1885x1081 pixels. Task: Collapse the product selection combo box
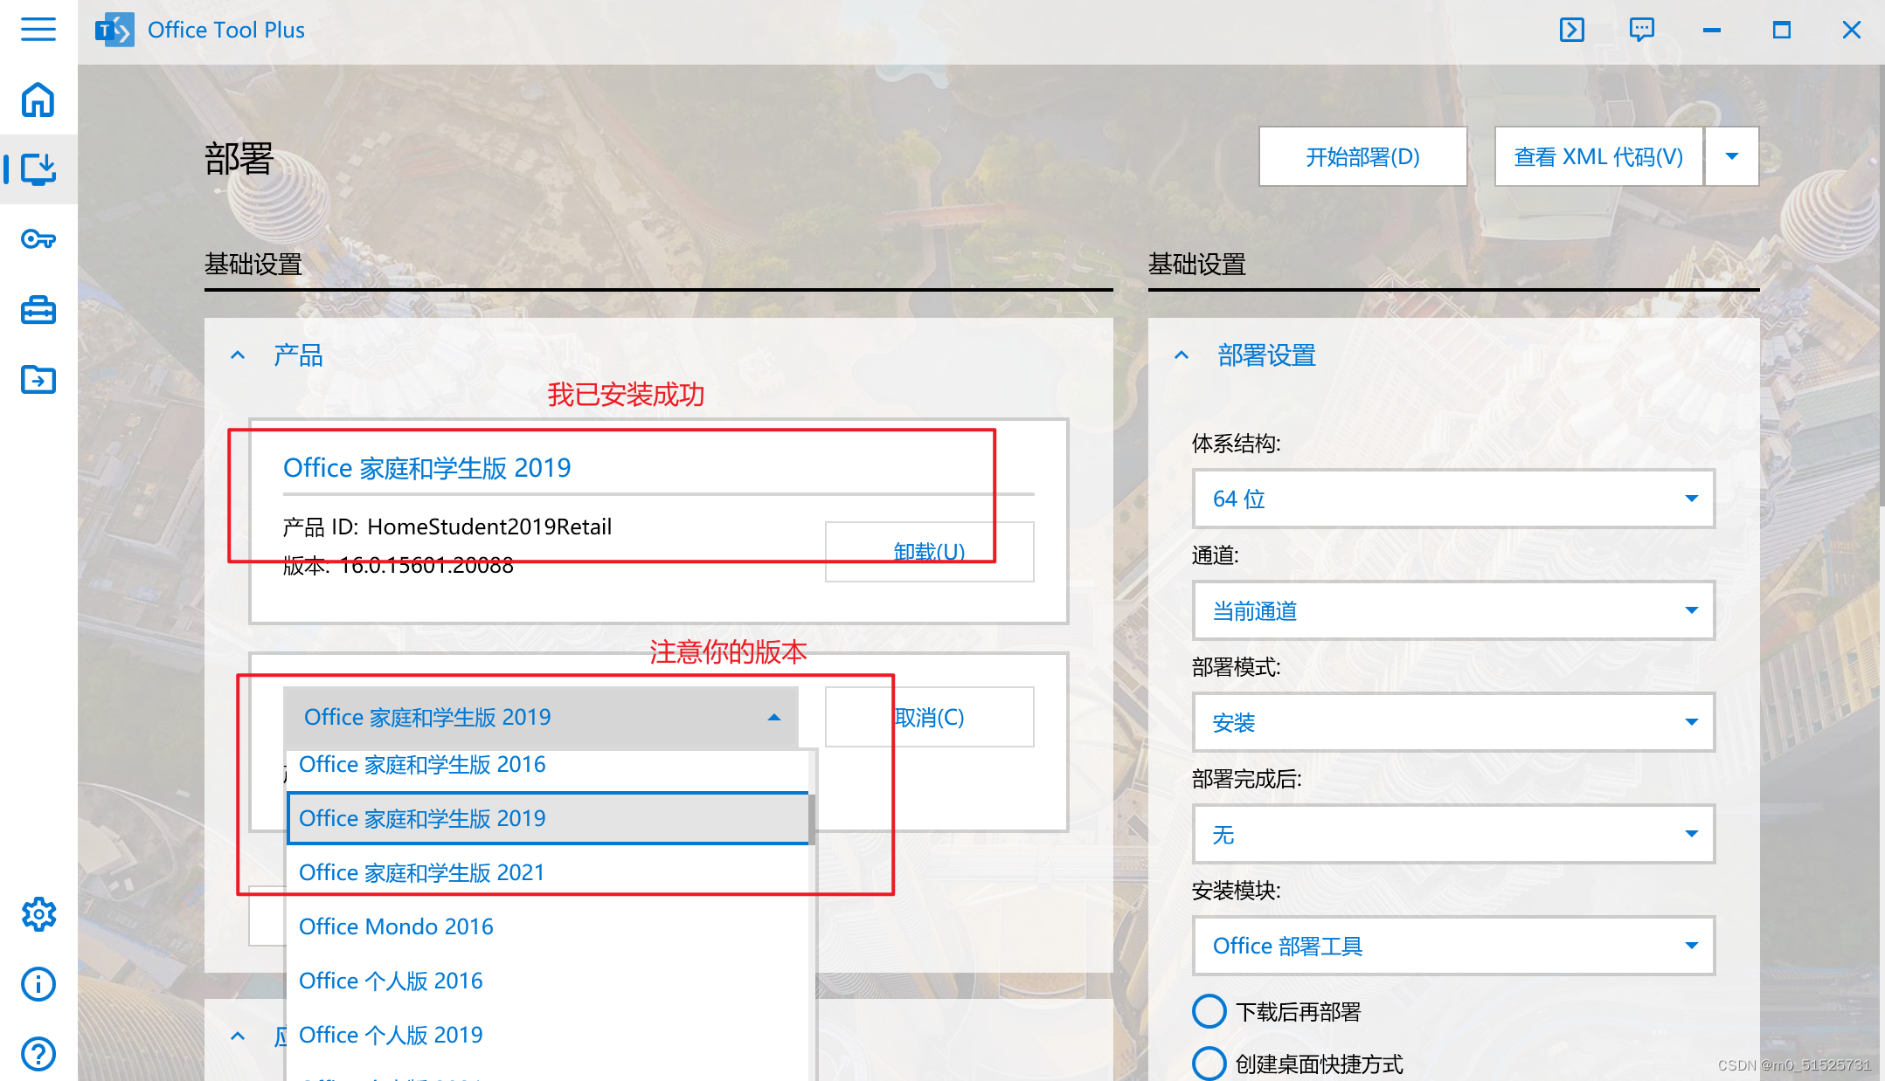coord(541,717)
